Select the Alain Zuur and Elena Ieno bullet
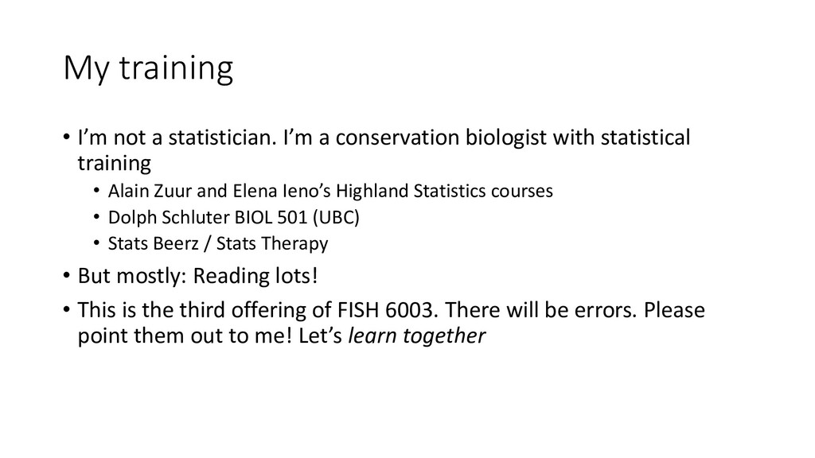815x458 pixels. 330,191
